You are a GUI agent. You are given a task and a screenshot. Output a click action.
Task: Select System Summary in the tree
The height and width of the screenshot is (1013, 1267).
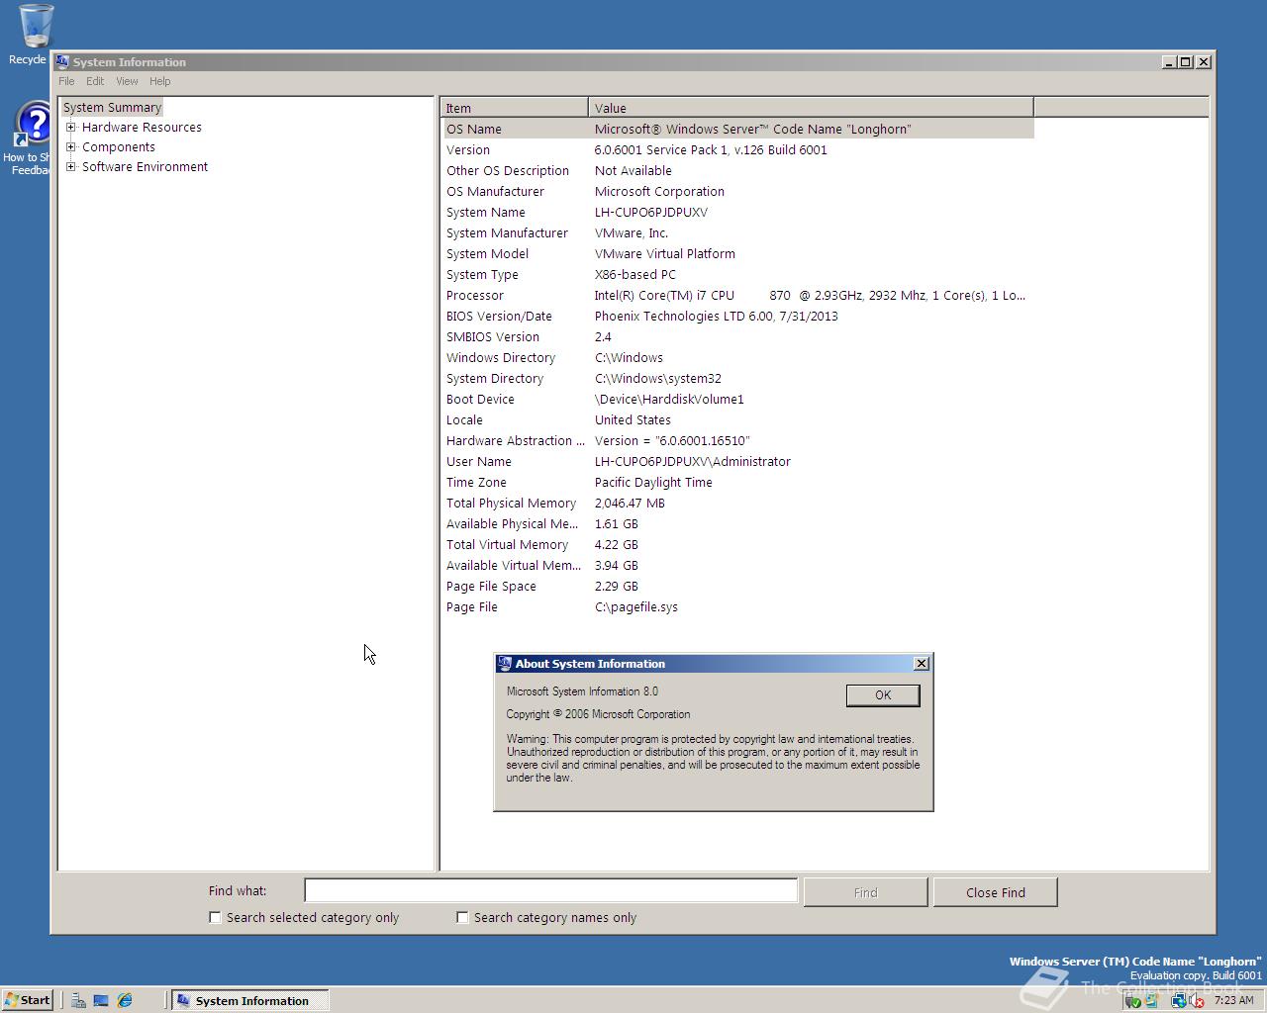tap(112, 107)
